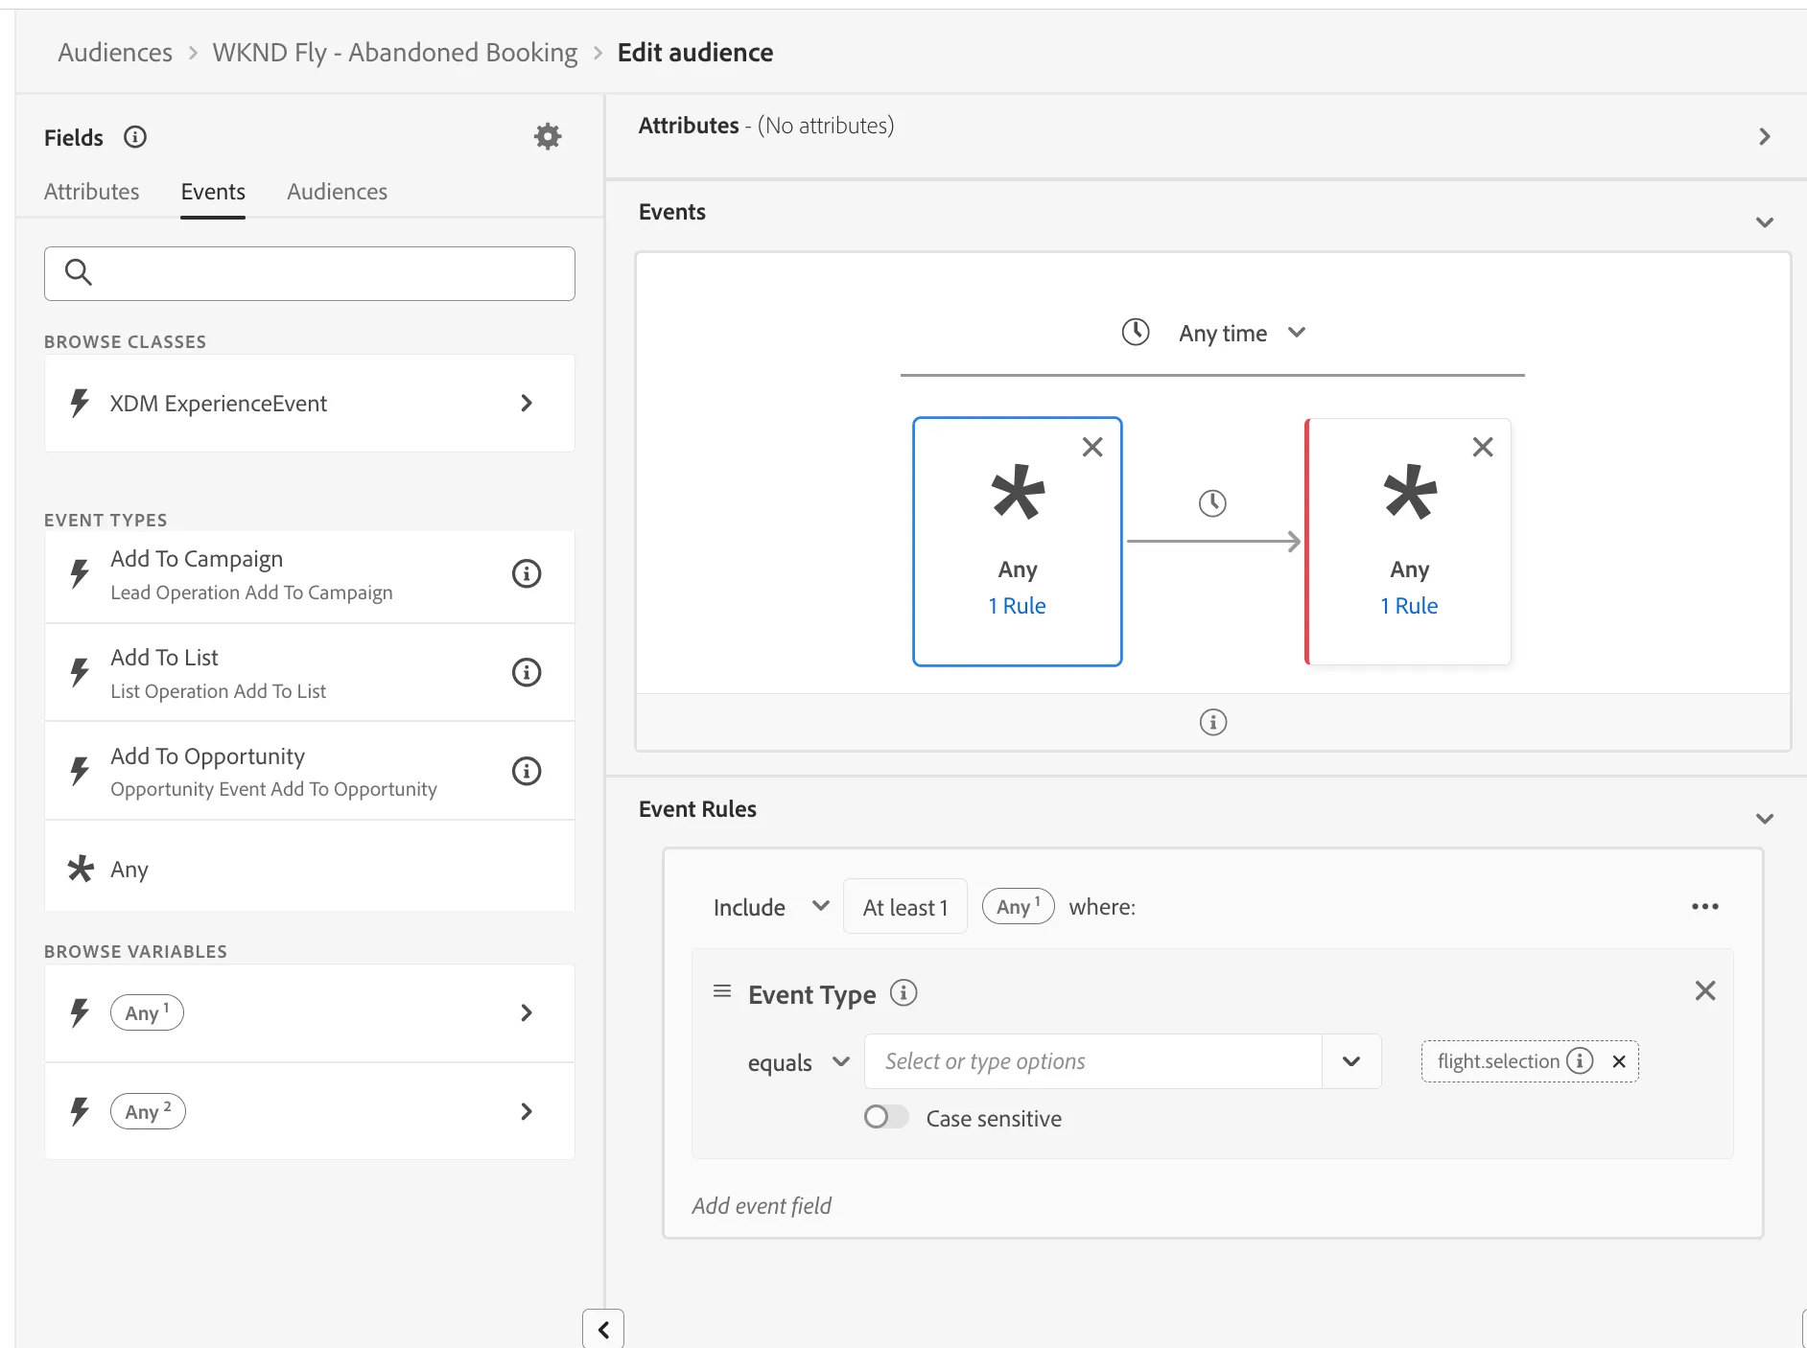Remove the second Any event card
The height and width of the screenshot is (1348, 1807).
coord(1483,447)
